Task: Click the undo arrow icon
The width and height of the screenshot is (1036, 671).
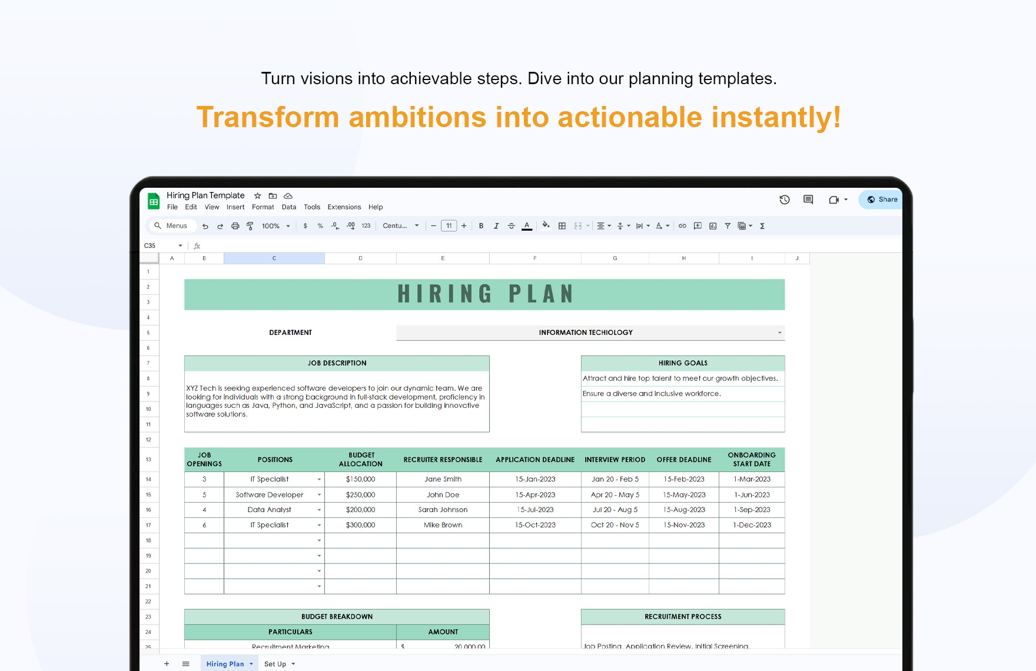Action: click(x=205, y=226)
